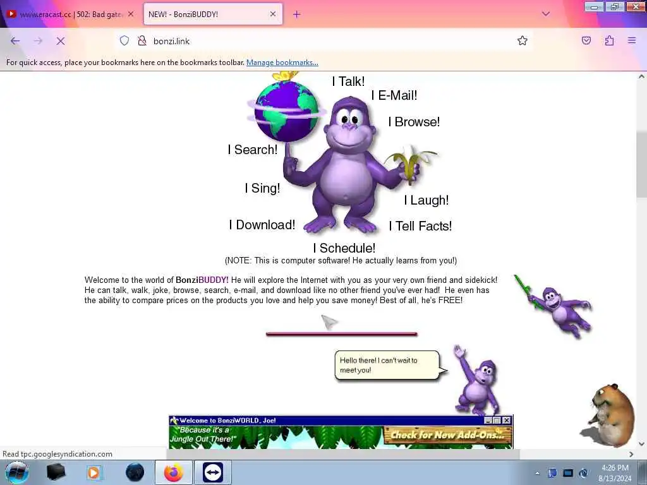Click the I Search! text

point(253,149)
